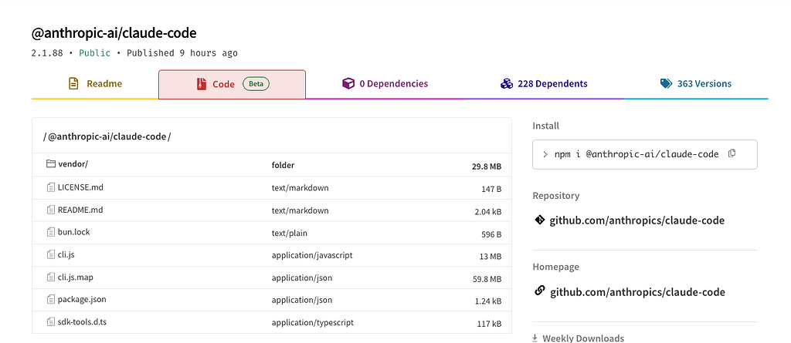This screenshot has width=791, height=343.
Task: Click the application/typescript type cell
Action: (x=312, y=322)
